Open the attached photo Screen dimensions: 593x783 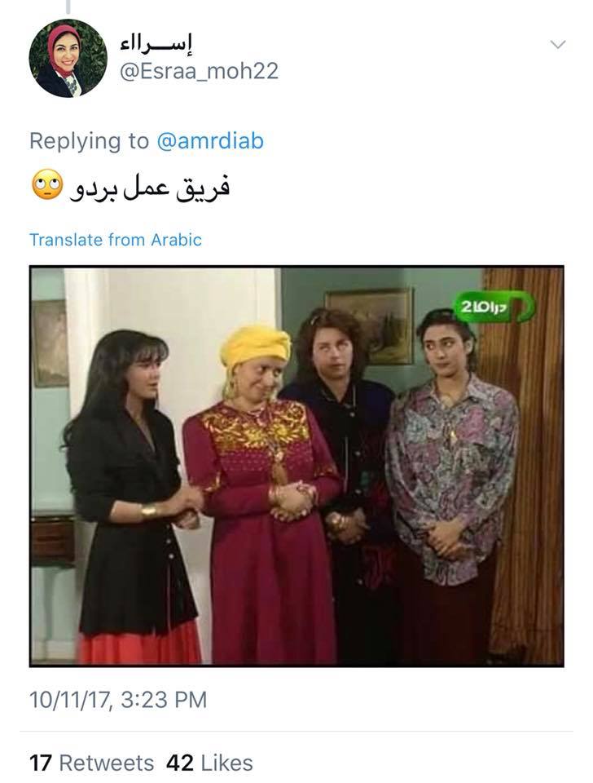pyautogui.click(x=296, y=467)
